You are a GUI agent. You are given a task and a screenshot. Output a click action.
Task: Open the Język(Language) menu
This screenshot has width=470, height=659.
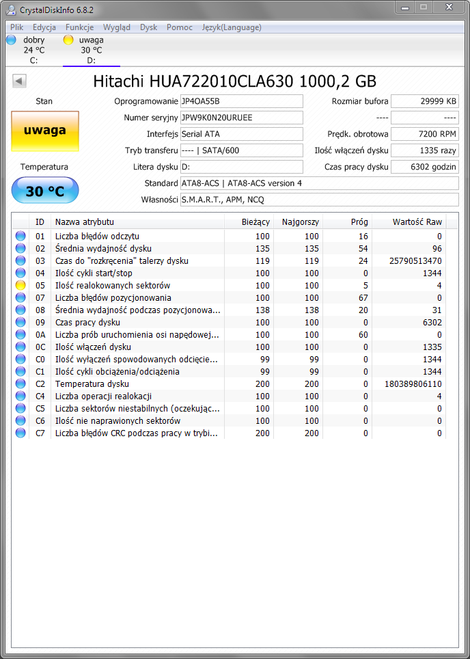click(232, 27)
